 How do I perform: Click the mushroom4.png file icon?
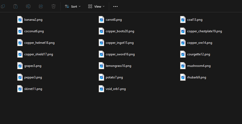pyautogui.click(x=183, y=66)
